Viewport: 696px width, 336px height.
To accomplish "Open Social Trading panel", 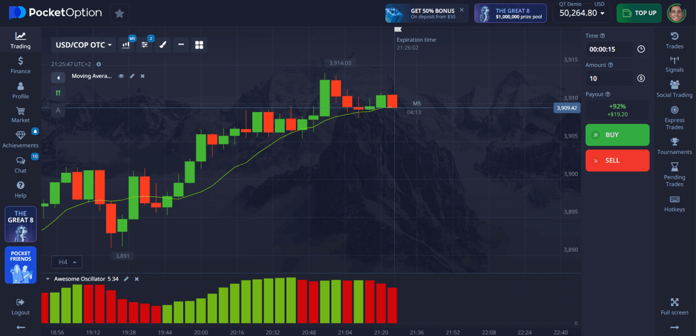I will click(x=674, y=88).
